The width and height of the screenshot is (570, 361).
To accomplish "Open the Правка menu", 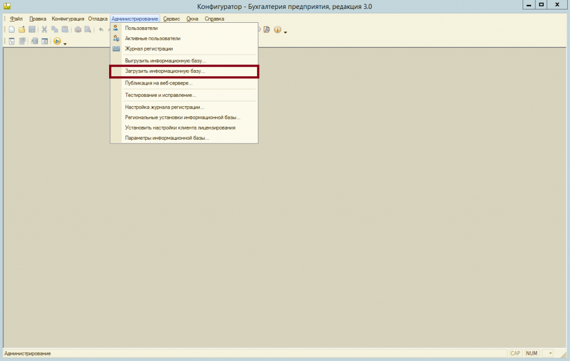I will [x=38, y=19].
